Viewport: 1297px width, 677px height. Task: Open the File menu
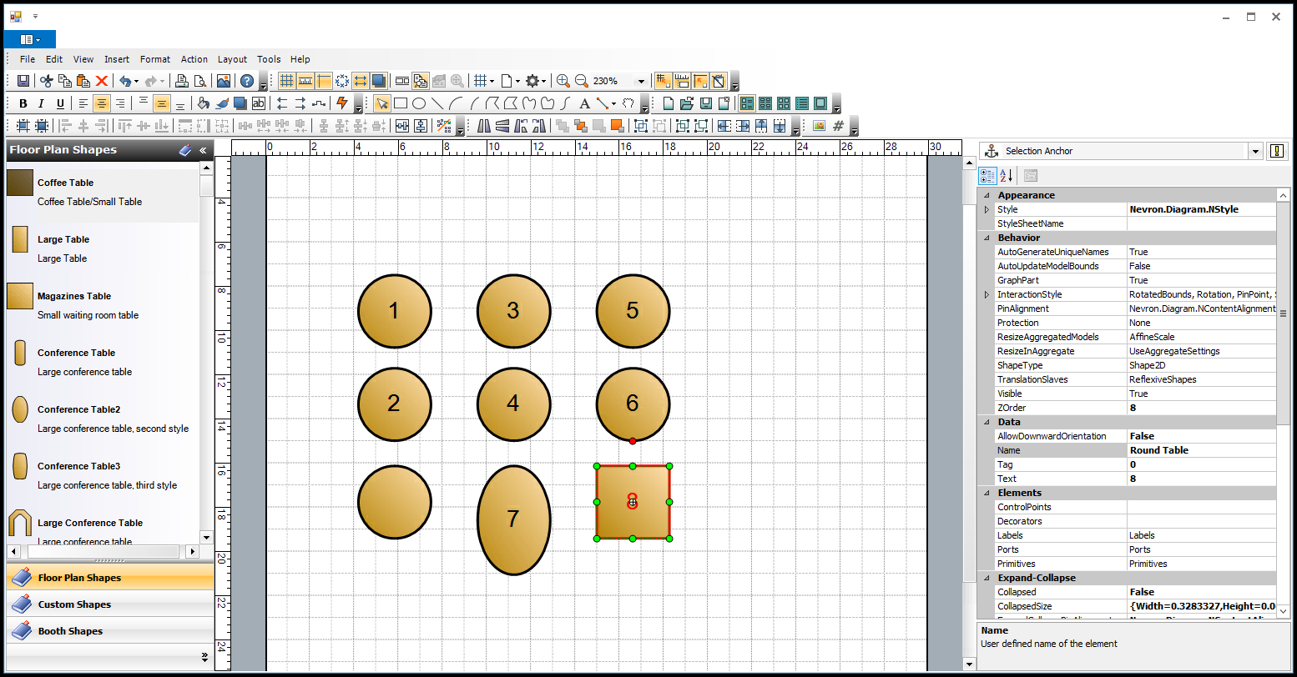[x=28, y=59]
